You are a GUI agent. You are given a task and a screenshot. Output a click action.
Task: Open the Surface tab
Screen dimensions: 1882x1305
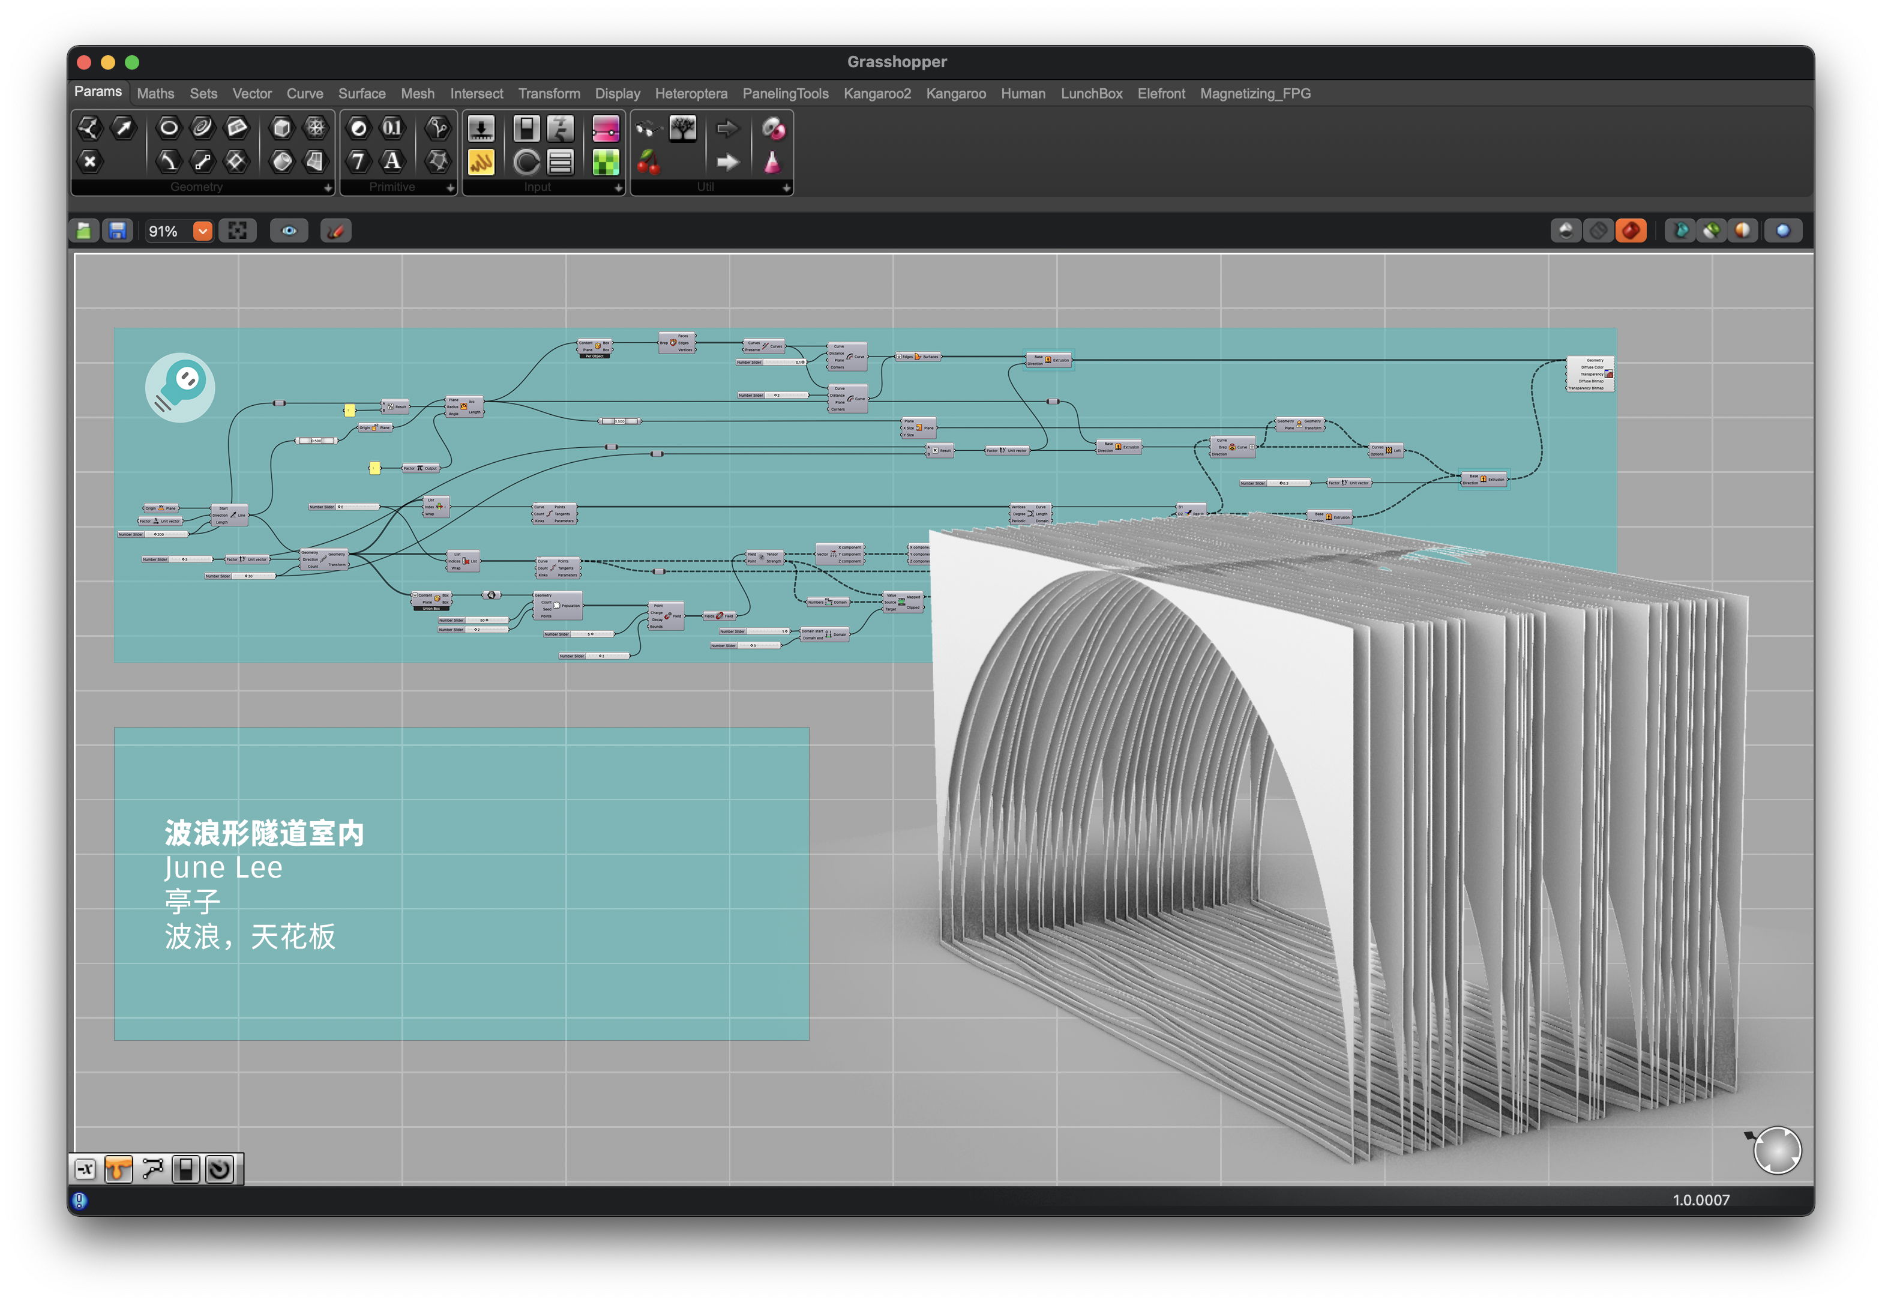361,94
